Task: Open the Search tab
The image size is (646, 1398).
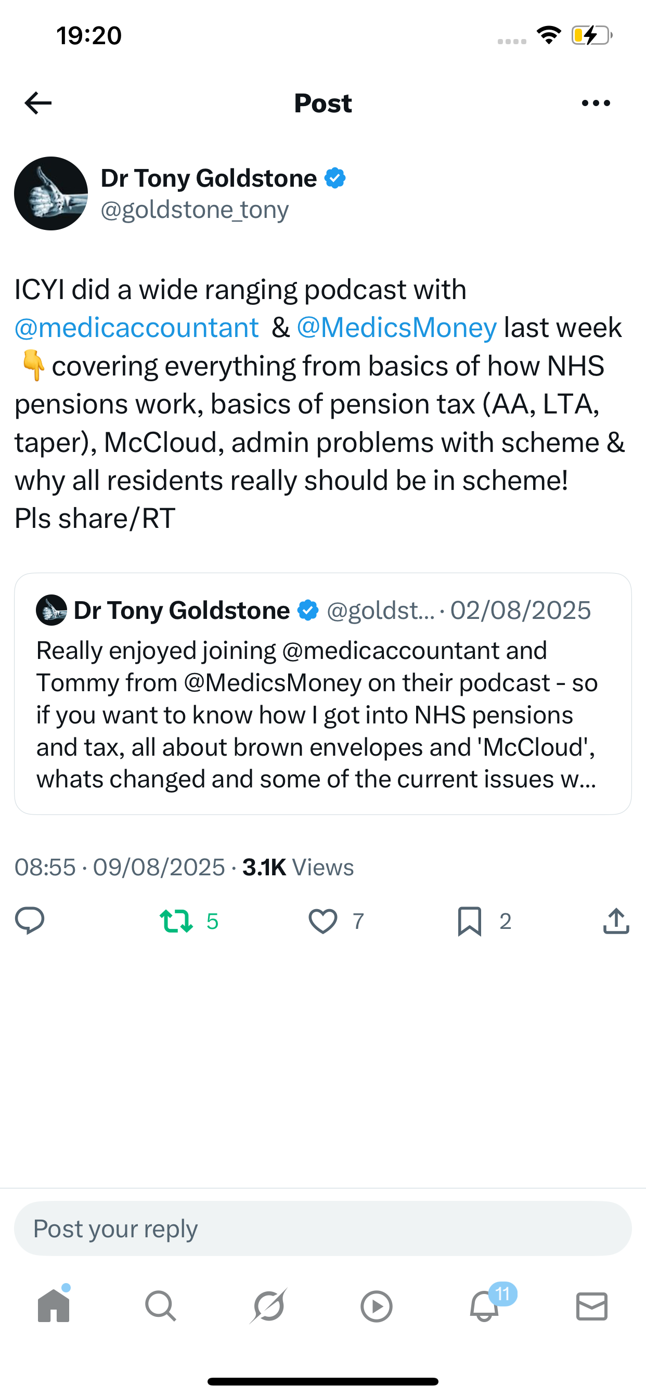Action: click(x=161, y=1306)
